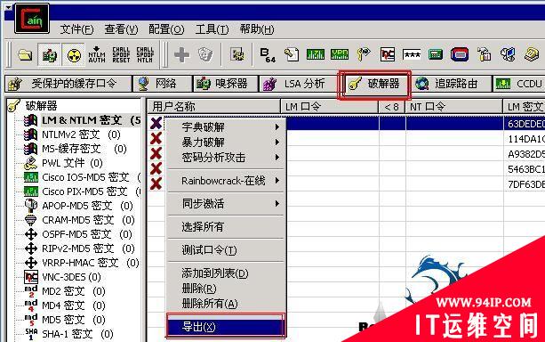
Task: Open the hash calculator icon
Action: pos(435,54)
